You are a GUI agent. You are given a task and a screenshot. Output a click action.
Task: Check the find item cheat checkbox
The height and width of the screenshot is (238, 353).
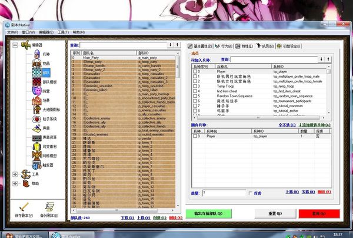click(x=195, y=91)
